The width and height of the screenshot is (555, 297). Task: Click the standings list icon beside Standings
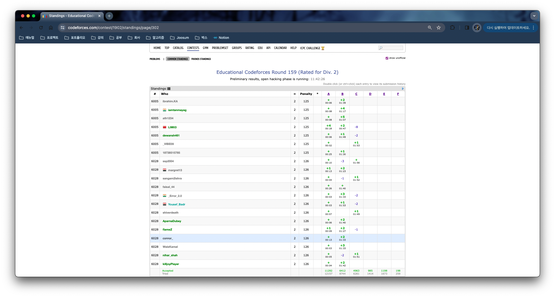[169, 89]
